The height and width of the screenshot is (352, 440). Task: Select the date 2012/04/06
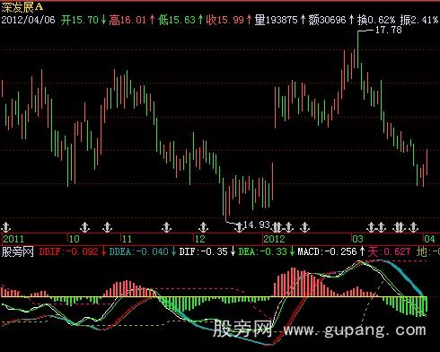29,20
